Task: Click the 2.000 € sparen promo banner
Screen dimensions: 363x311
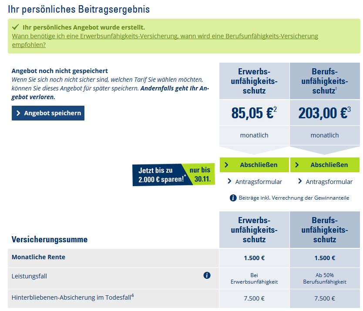Action: coord(173,174)
